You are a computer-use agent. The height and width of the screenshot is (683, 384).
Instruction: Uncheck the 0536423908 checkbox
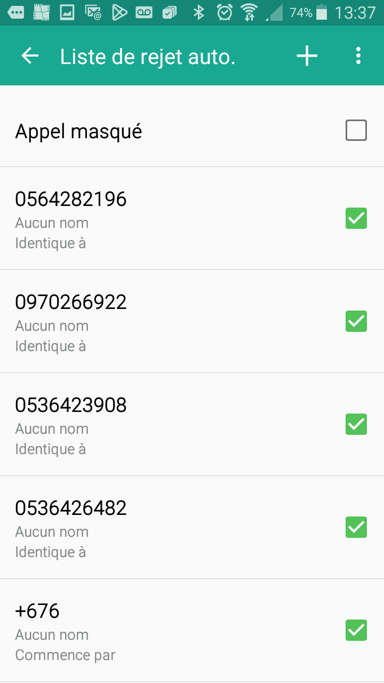point(356,424)
